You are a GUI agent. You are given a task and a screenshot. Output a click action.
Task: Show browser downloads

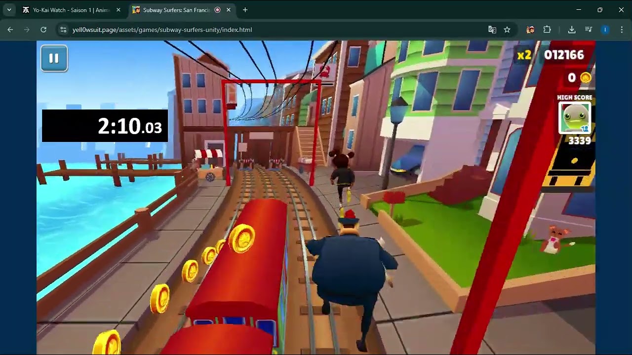click(572, 30)
